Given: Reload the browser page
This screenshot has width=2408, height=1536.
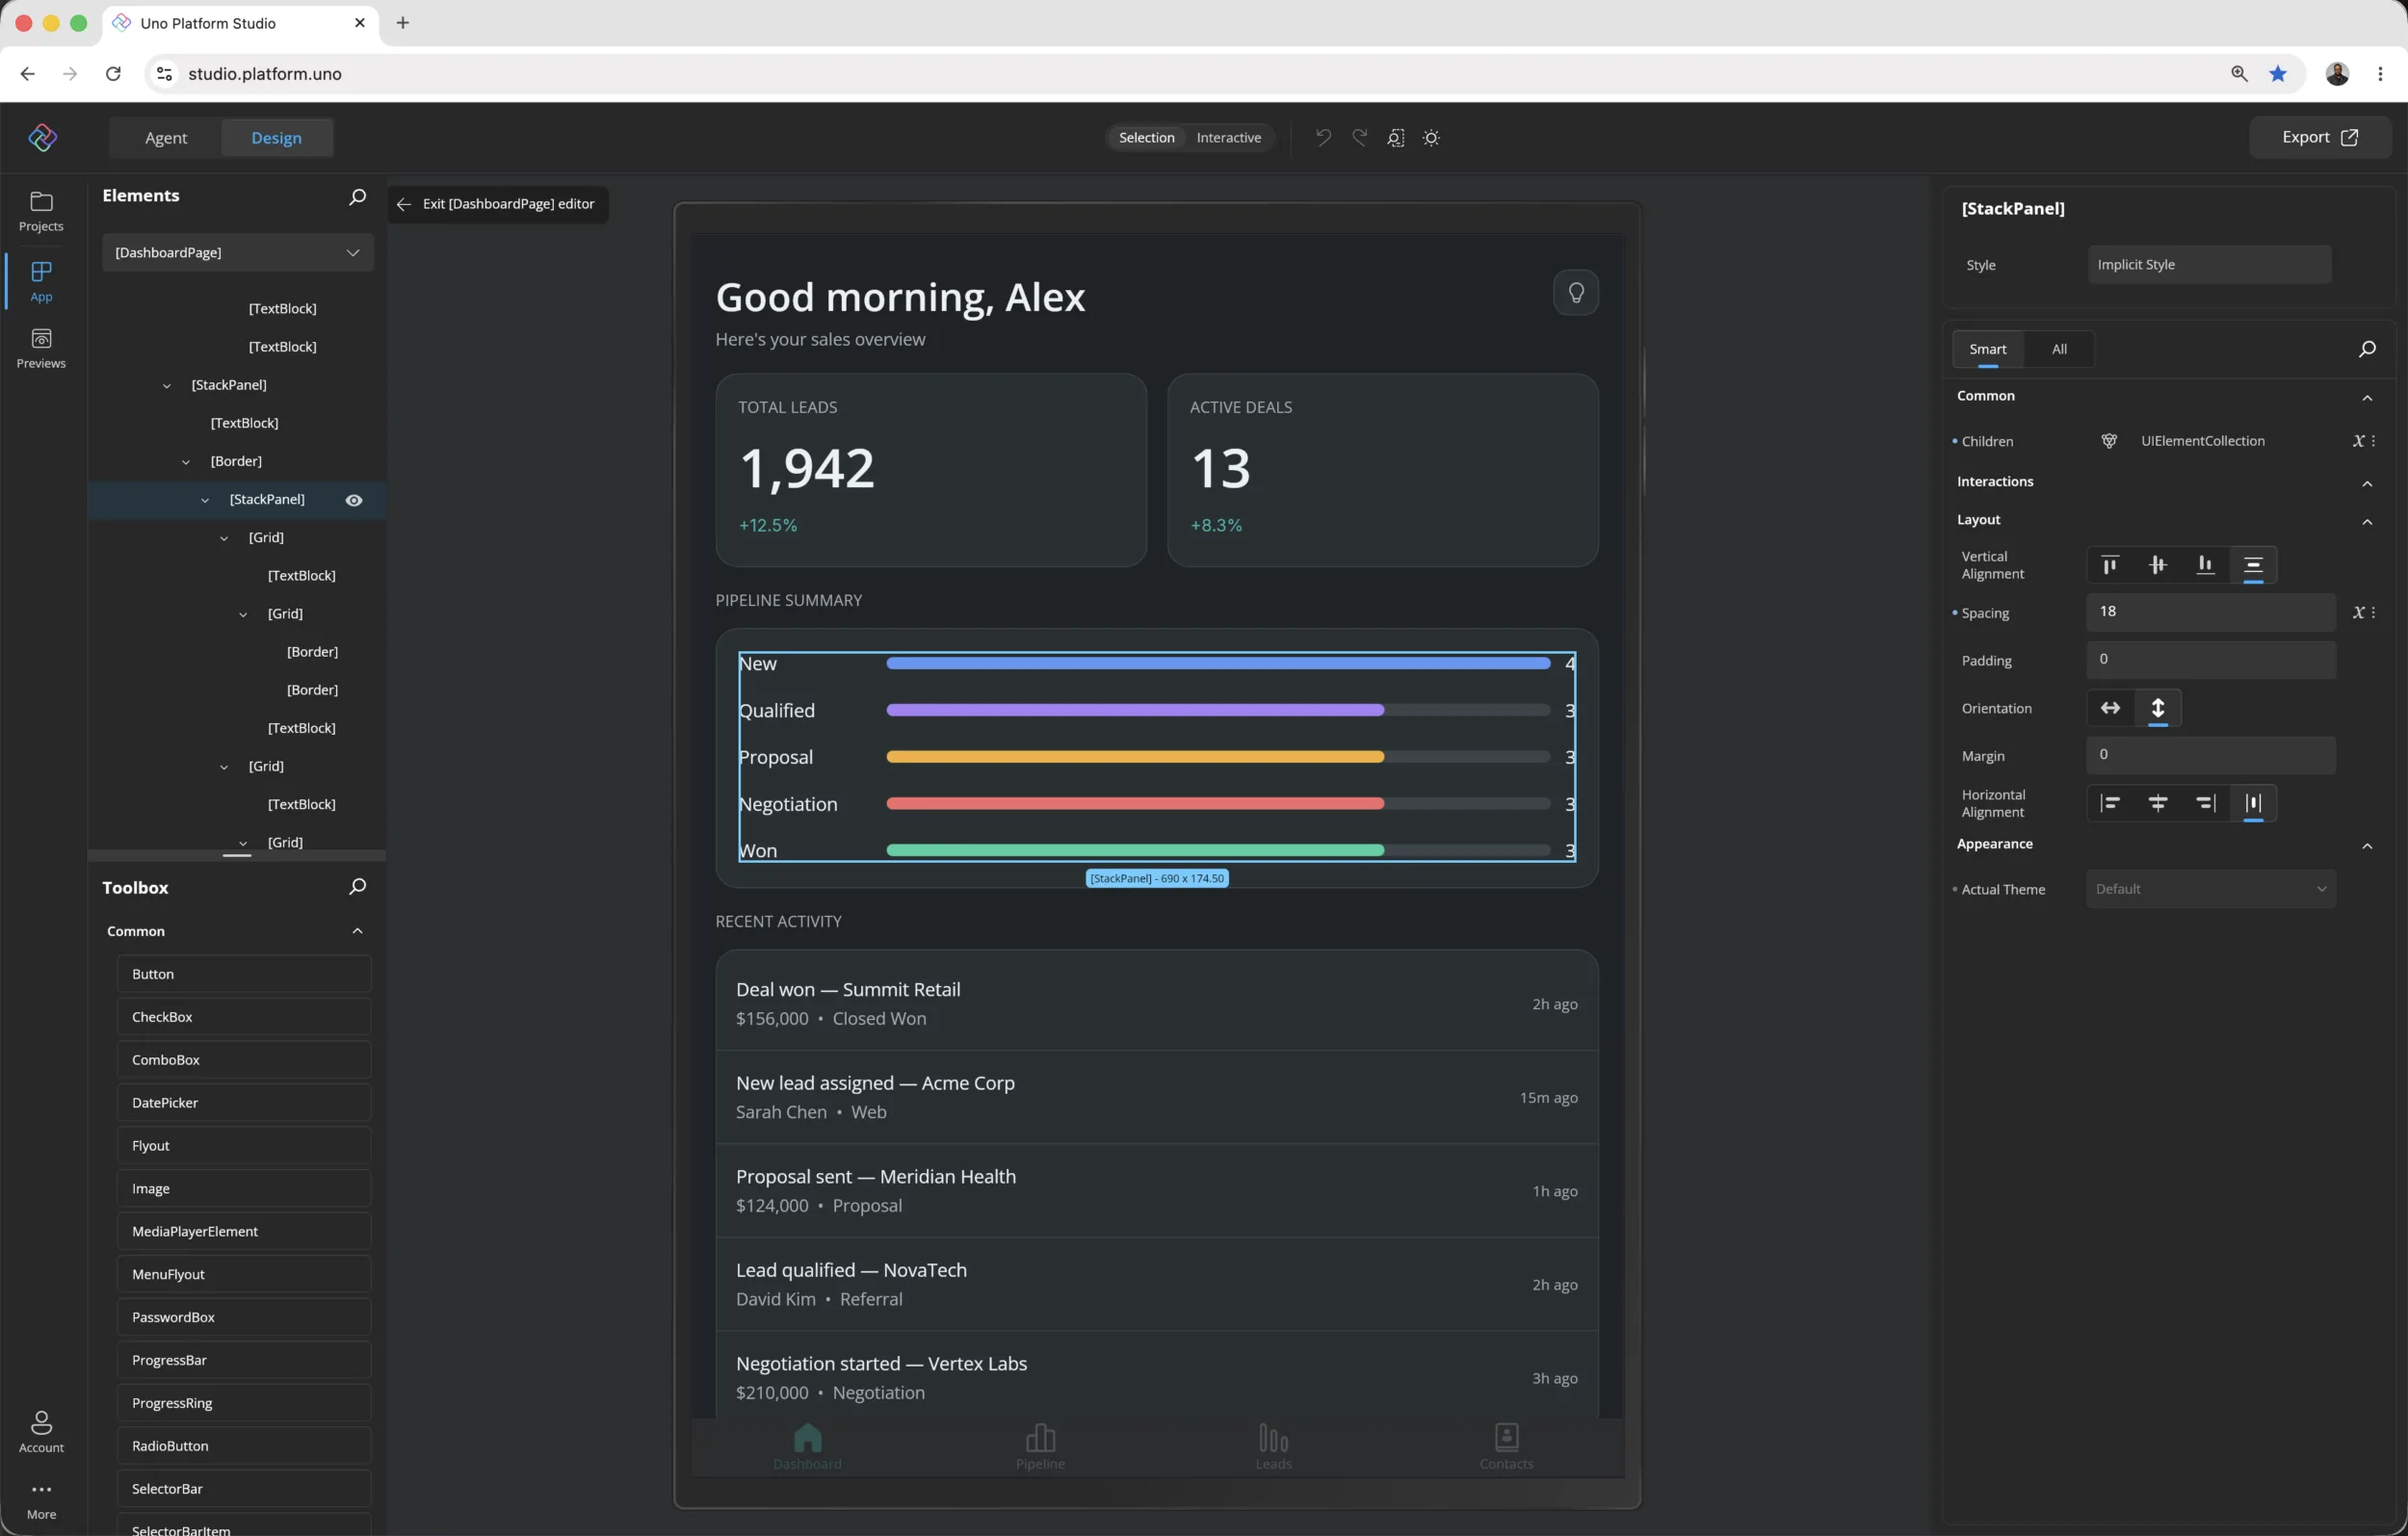Looking at the screenshot, I should (x=113, y=73).
